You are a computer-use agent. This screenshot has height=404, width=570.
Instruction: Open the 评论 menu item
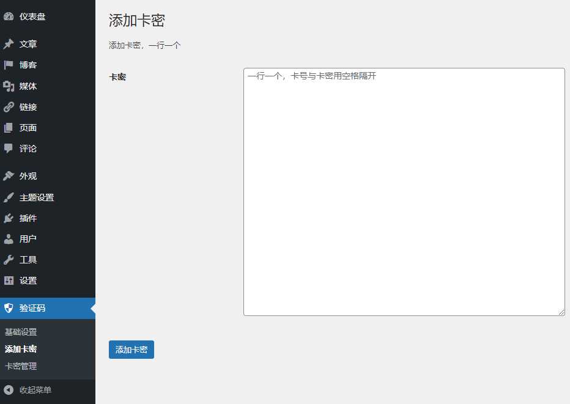[x=48, y=149]
